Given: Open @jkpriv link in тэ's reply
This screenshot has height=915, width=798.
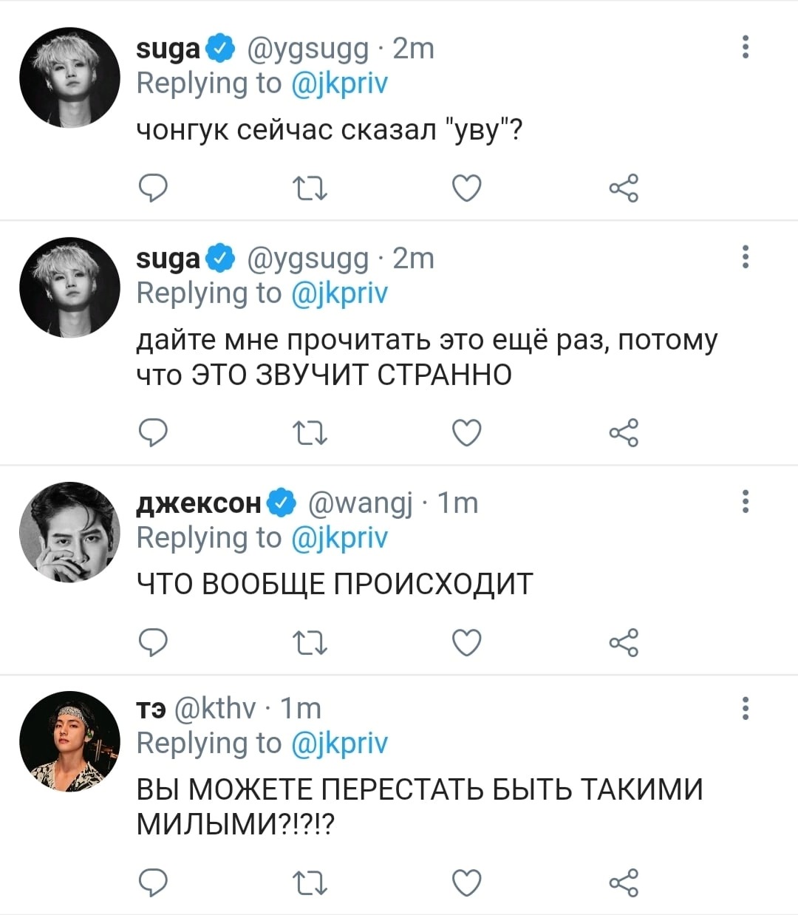Looking at the screenshot, I should click(x=340, y=743).
